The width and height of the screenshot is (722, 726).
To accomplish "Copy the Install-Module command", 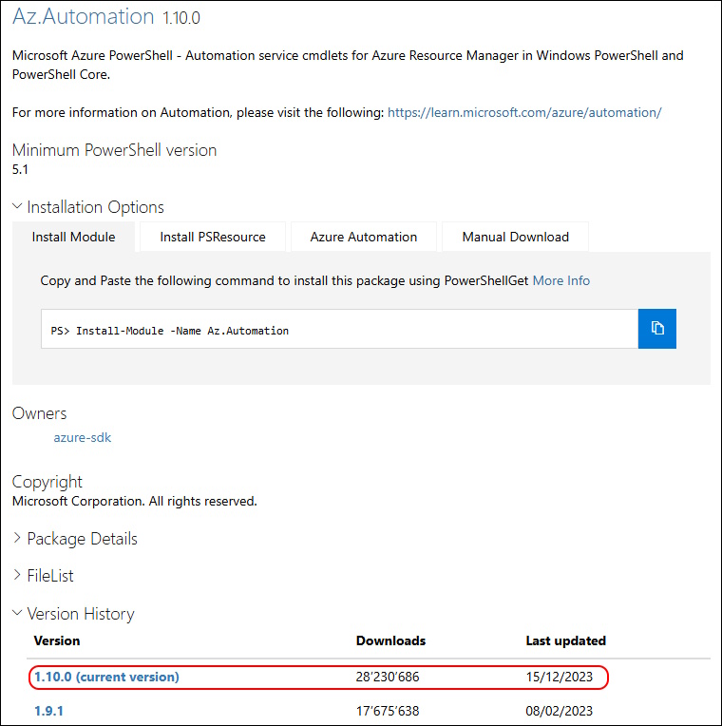I will 656,328.
